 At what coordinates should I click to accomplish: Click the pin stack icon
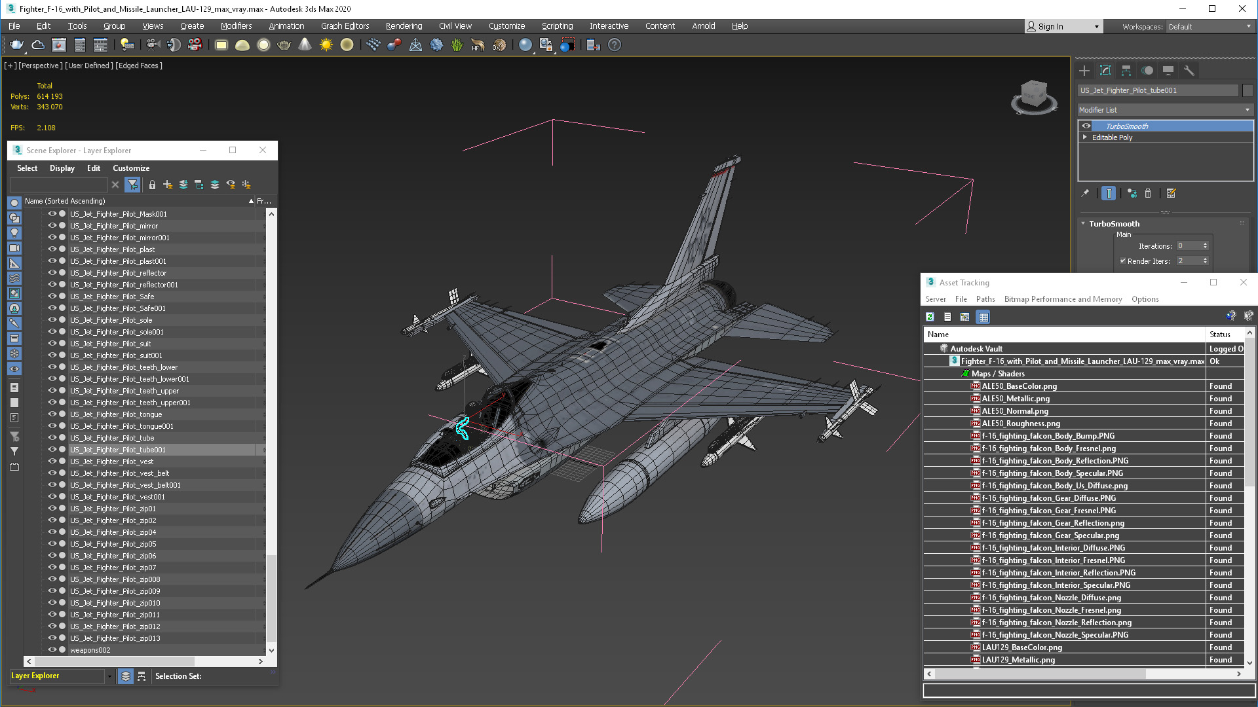[1085, 194]
